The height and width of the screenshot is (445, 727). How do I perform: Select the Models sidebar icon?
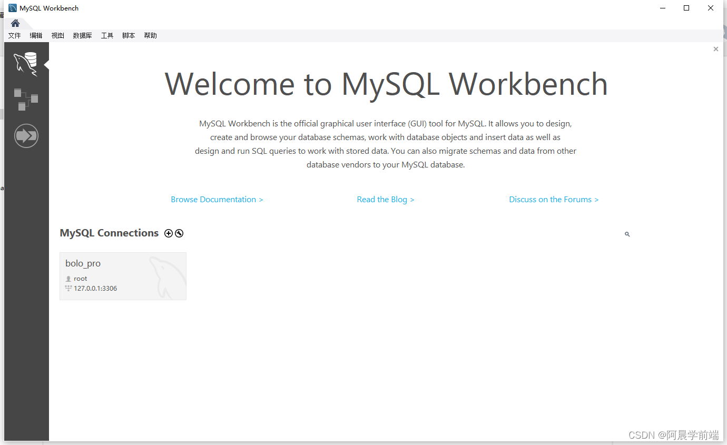(26, 100)
